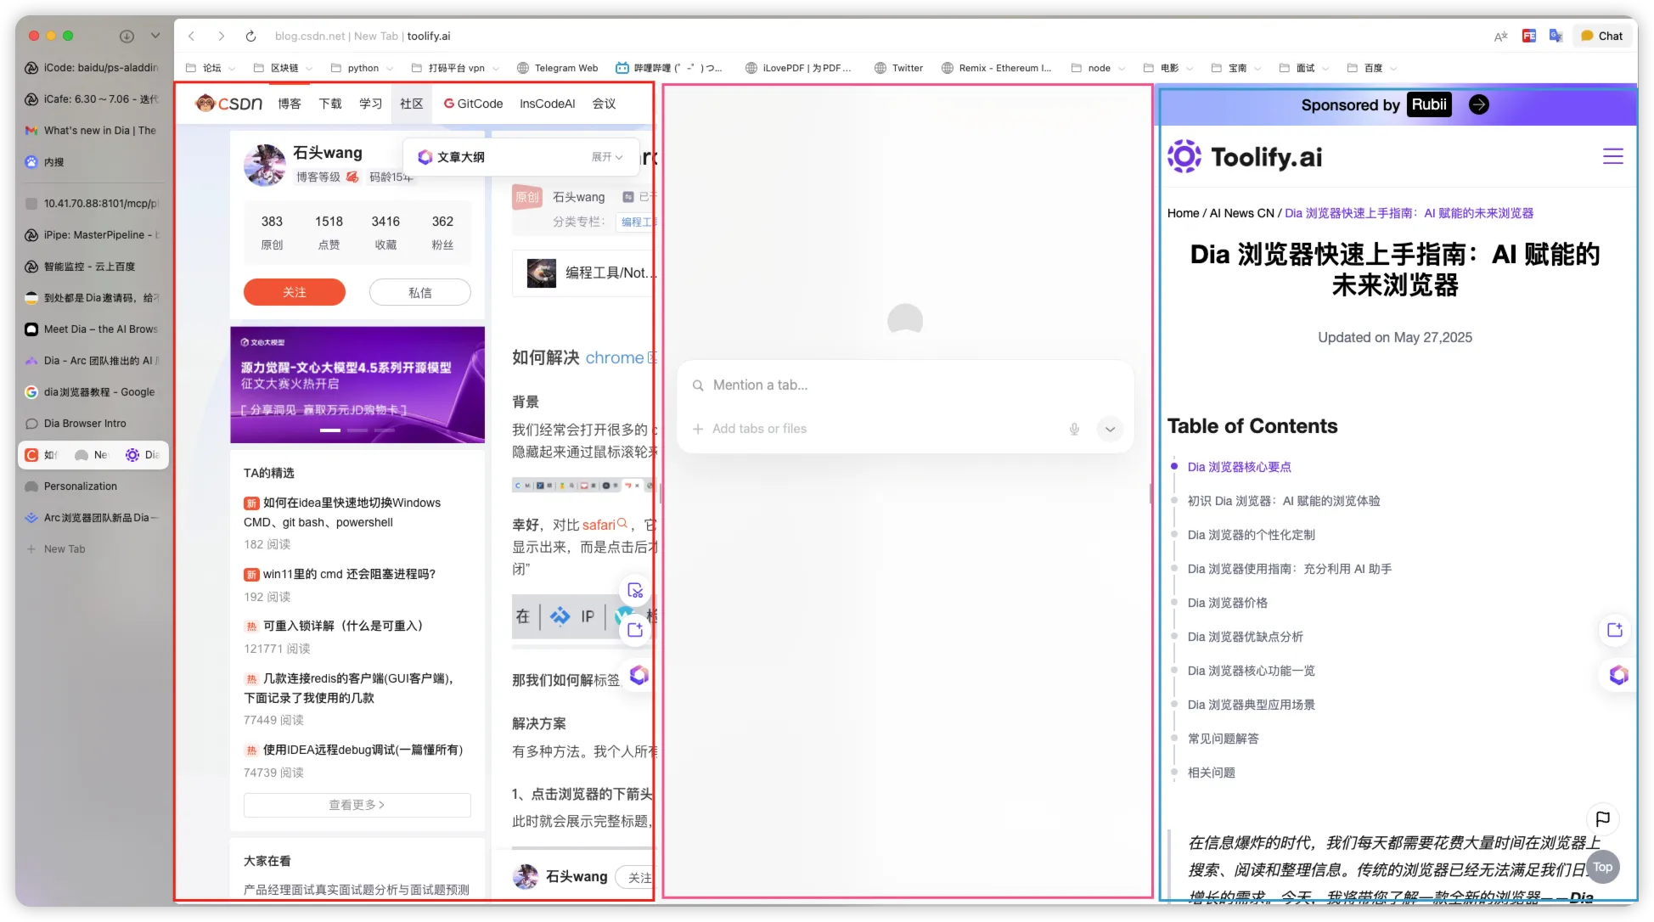The height and width of the screenshot is (922, 1654).
Task: Open a New Tab from sidebar
Action: (x=93, y=548)
